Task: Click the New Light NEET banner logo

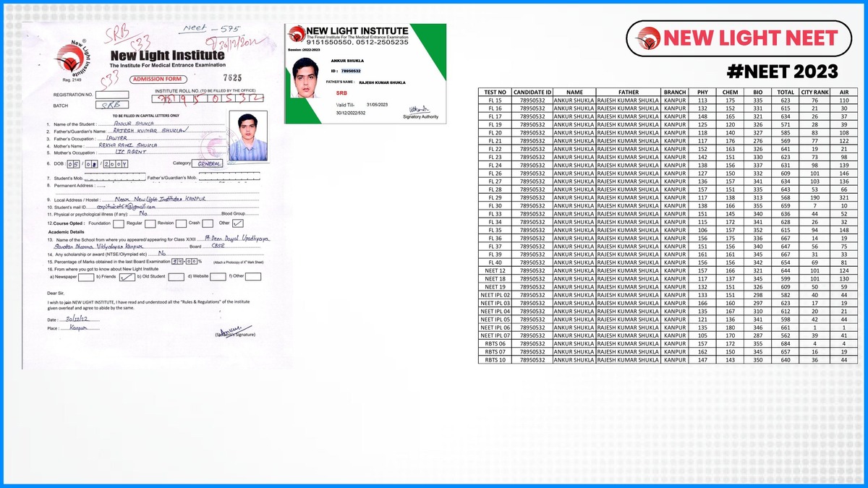Action: point(736,38)
